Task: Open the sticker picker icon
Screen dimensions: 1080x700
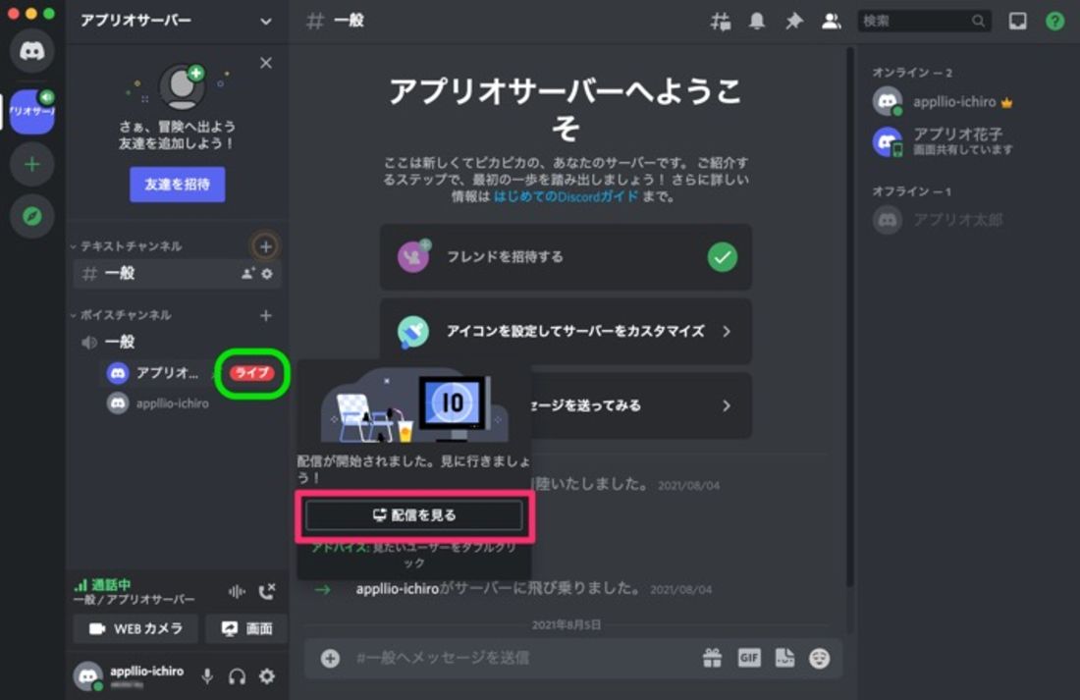Action: [x=784, y=658]
